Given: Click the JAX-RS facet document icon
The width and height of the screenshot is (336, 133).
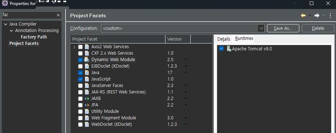Looking at the screenshot, I should 87,92.
